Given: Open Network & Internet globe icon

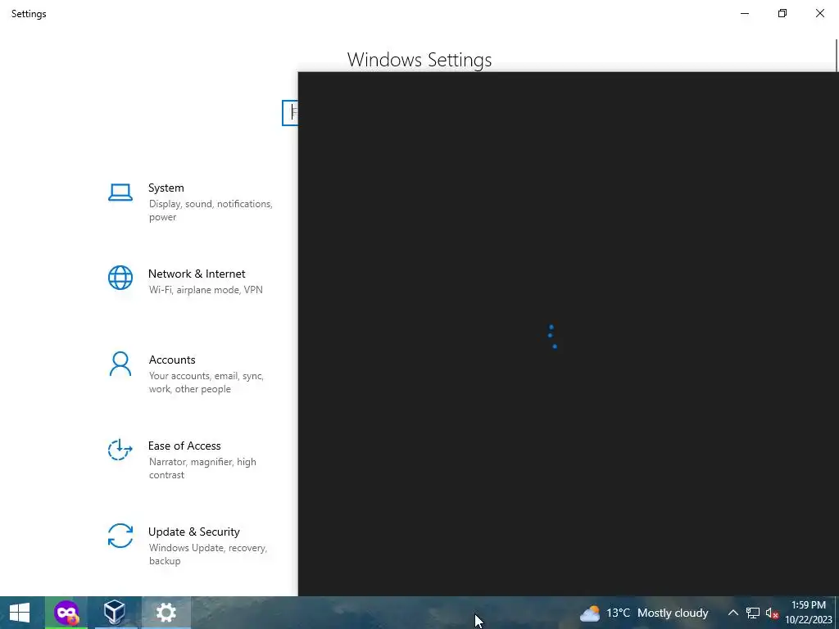Looking at the screenshot, I should click(120, 278).
